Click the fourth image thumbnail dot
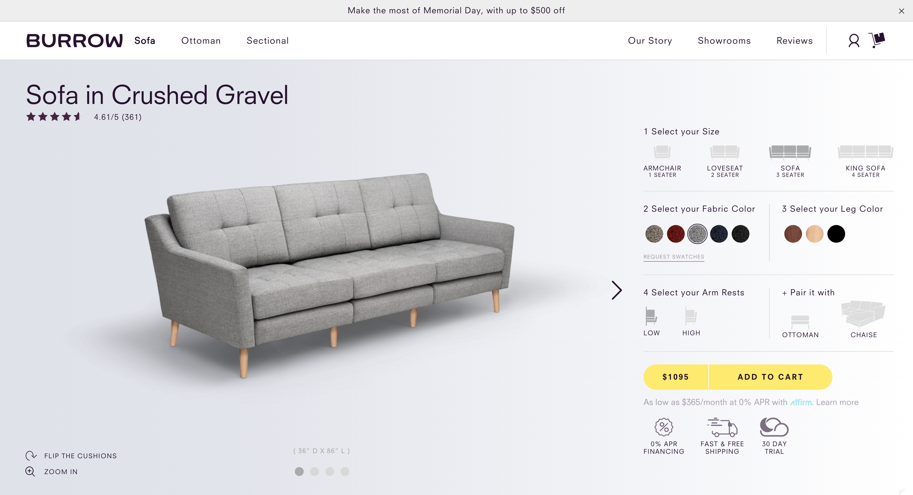The image size is (913, 495). [344, 471]
